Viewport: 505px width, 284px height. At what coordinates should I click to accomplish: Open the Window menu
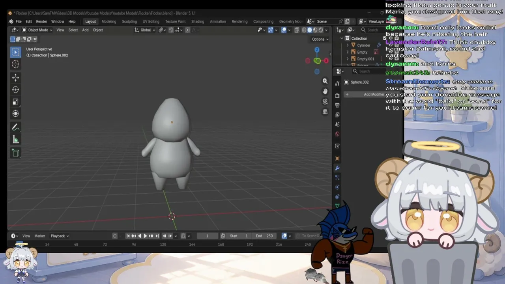point(58,21)
